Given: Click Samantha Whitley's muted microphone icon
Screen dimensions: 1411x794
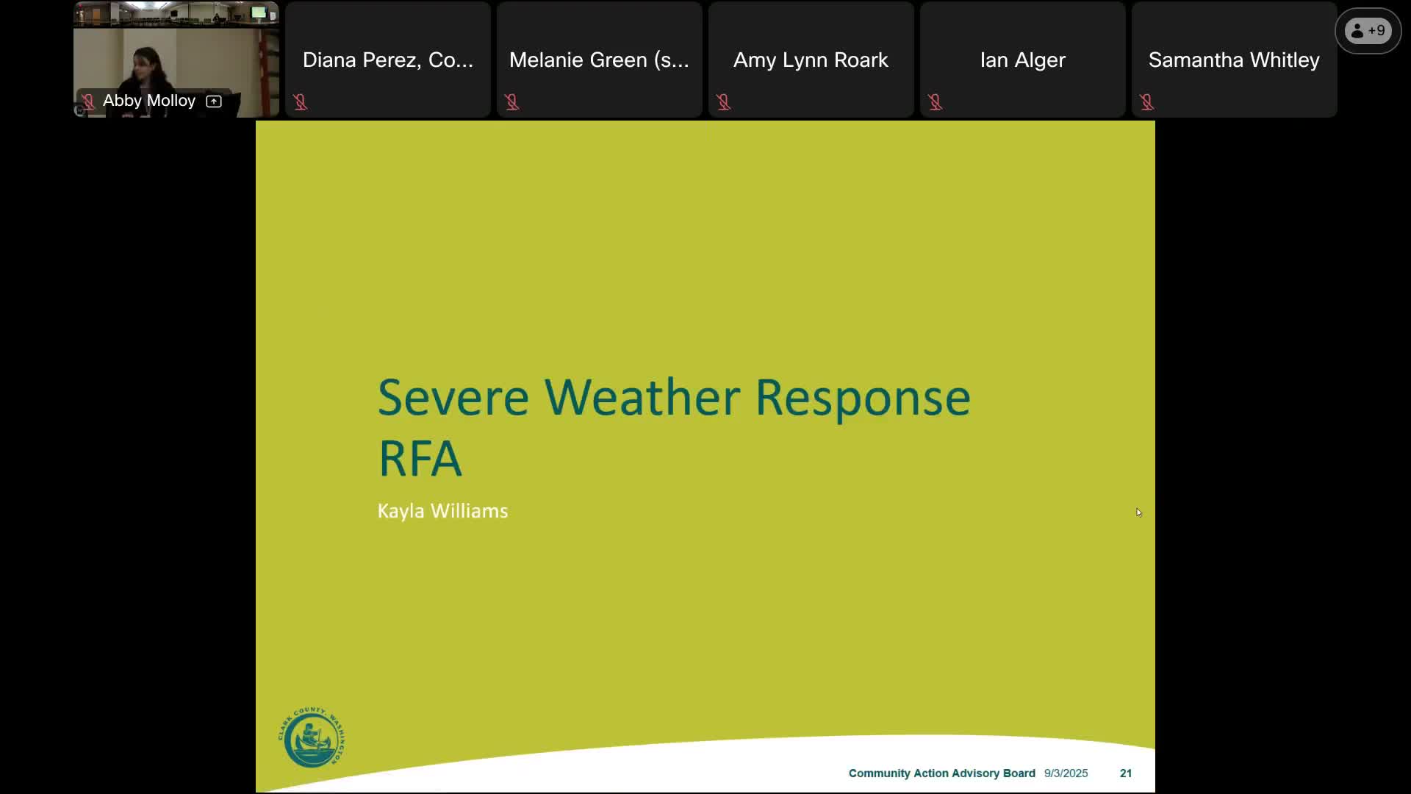Looking at the screenshot, I should pos(1147,102).
